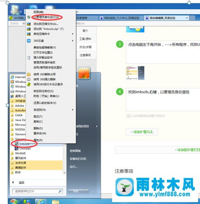This screenshot has height=204, width=200.
Task: Expand the 360云盘 submenu arrow
Action: pos(73,41)
